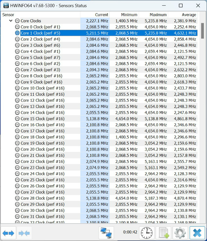207x241 pixels.
Task: Collapse the Core Clocks sensor group
Action: 11,21
